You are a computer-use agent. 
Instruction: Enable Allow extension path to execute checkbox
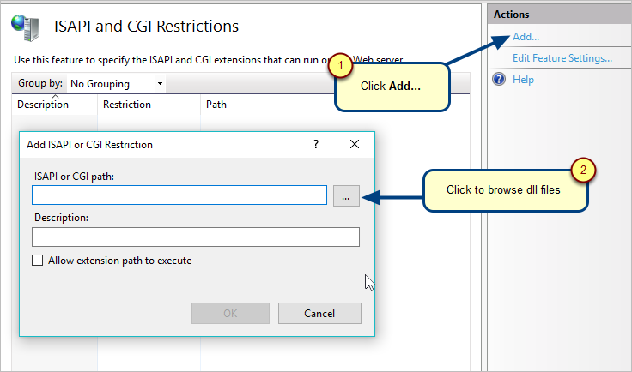pyautogui.click(x=38, y=261)
